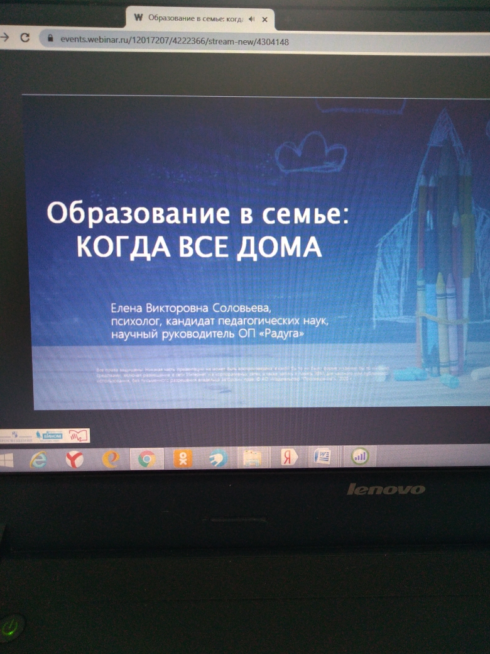490x654 pixels.
Task: Open Yandex 'Я' taskbar shortcut
Action: tap(289, 458)
